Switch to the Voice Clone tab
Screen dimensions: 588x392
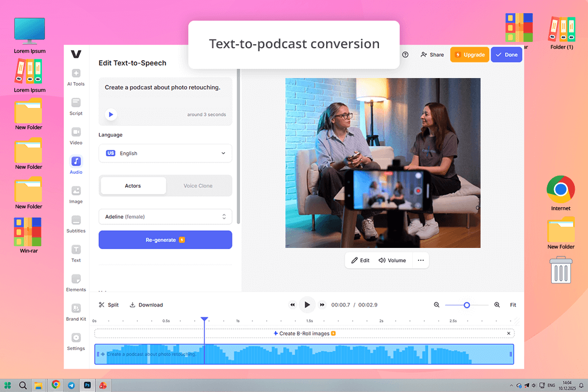pos(198,185)
